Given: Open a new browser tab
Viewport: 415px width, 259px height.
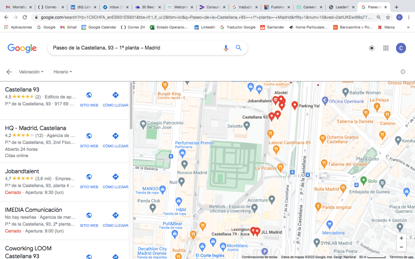Looking at the screenshot, I should (396, 7).
